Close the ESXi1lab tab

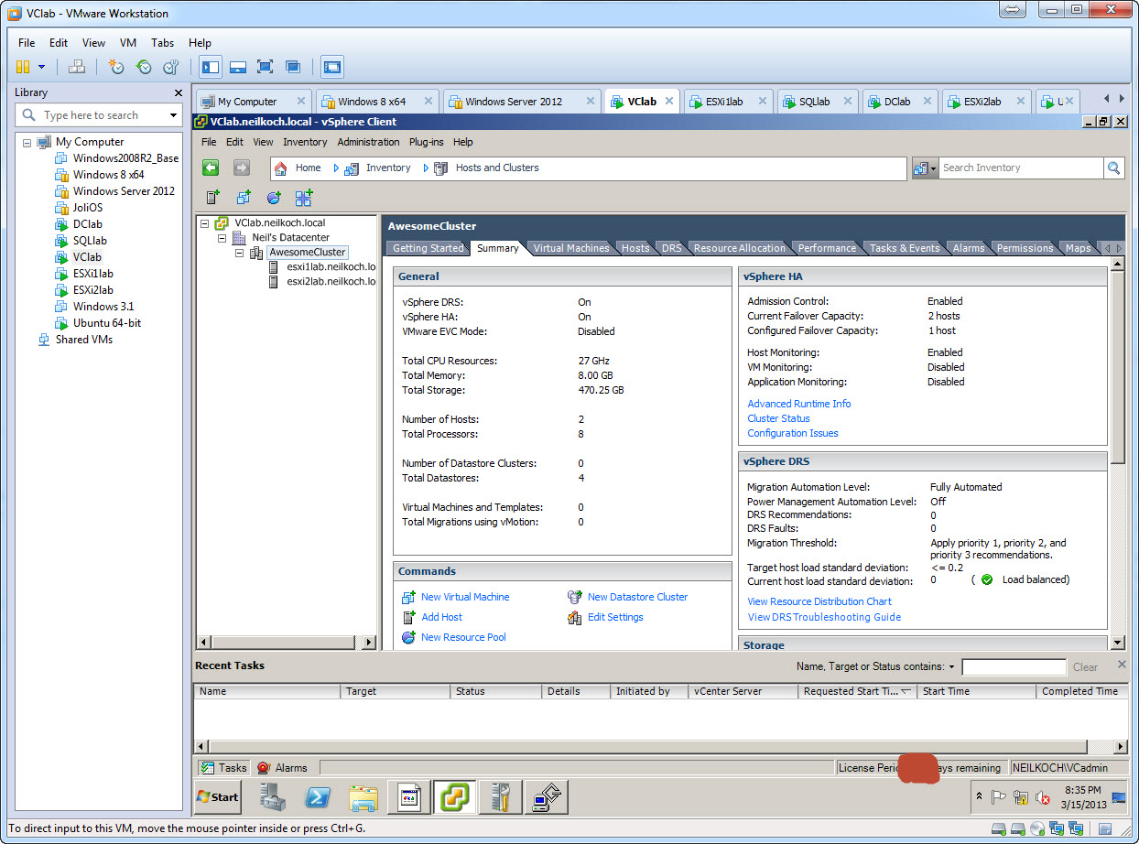tap(763, 102)
